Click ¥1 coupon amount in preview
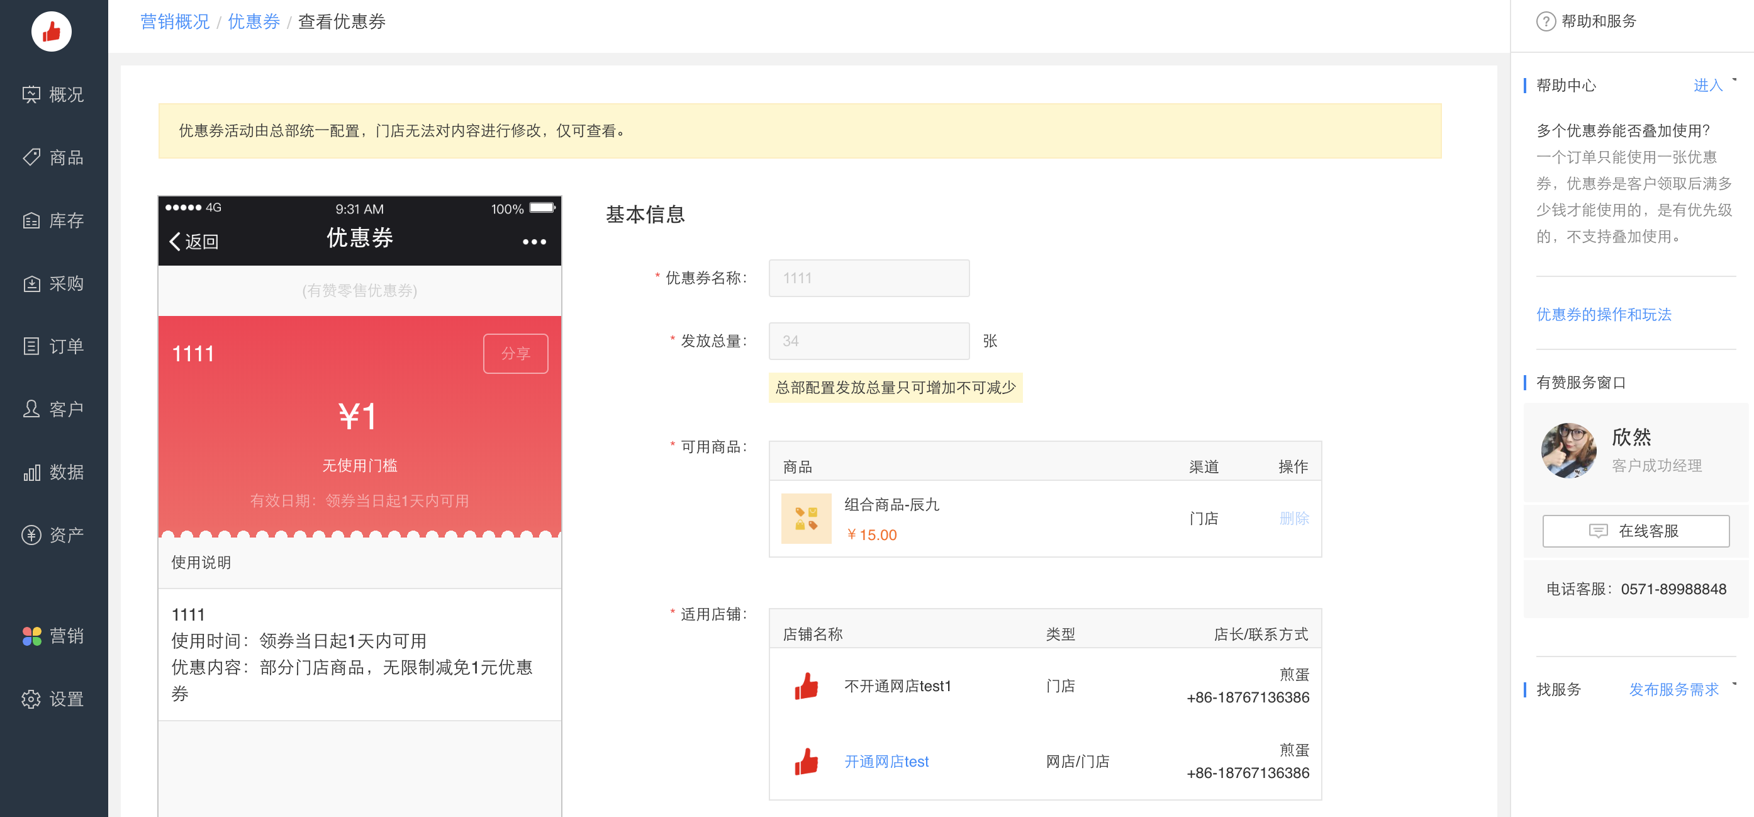The width and height of the screenshot is (1754, 817). 358,415
